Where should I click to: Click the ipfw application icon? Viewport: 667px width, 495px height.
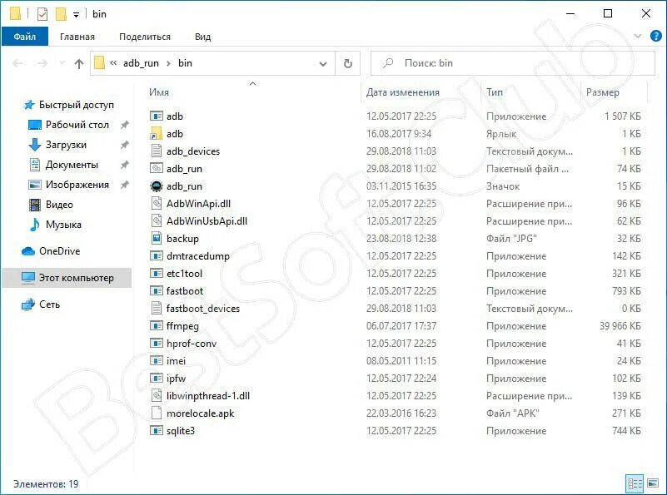click(157, 378)
